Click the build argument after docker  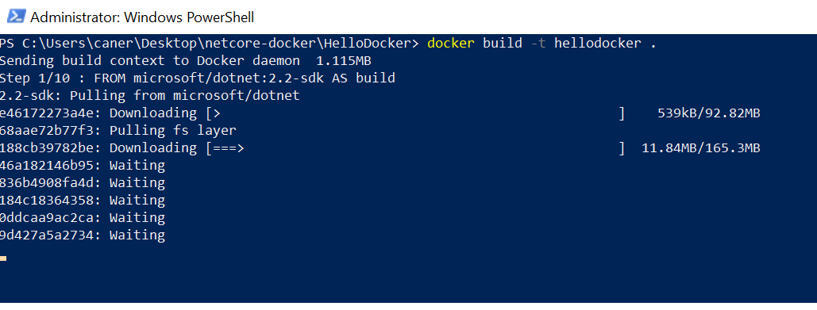pos(503,43)
